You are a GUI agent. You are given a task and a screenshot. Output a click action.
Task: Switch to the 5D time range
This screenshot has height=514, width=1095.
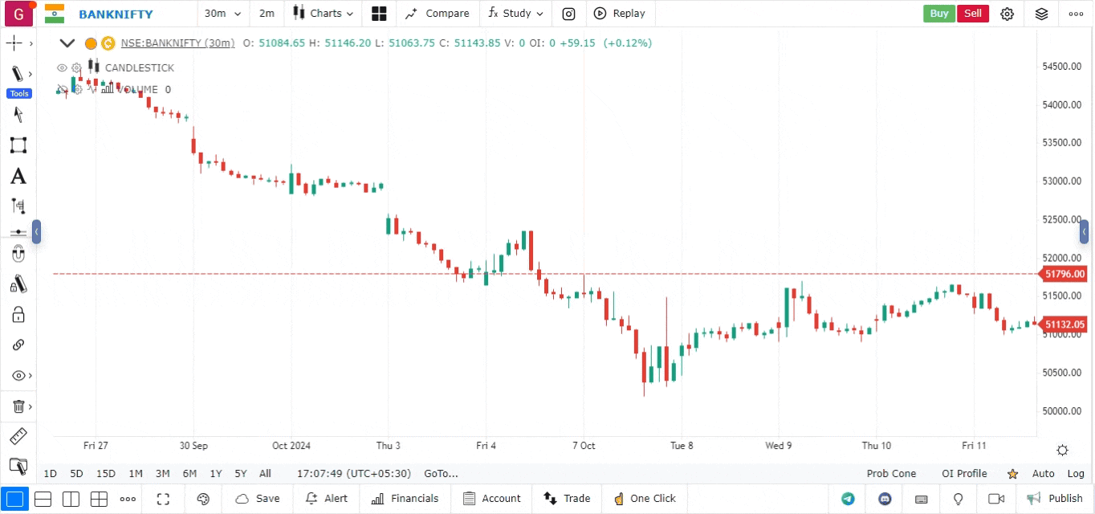[x=76, y=474]
